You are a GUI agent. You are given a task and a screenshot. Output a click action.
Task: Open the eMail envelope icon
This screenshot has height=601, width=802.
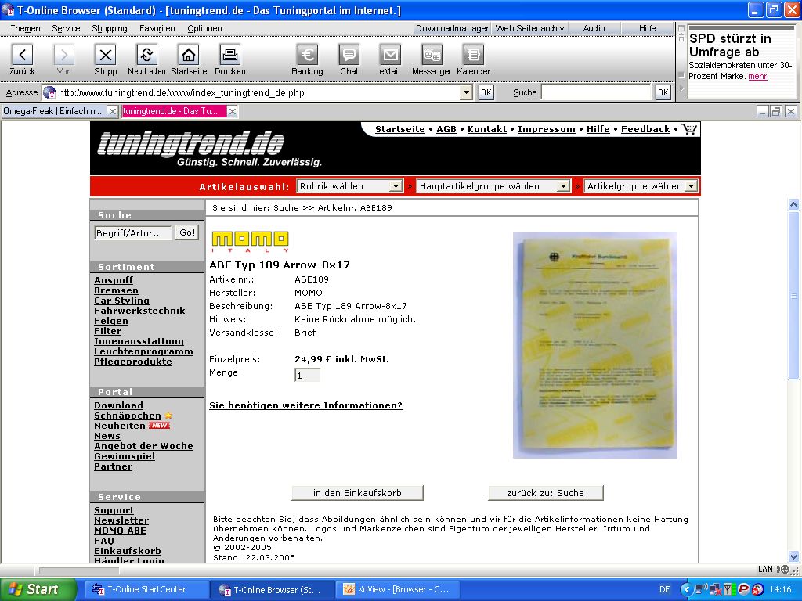(x=389, y=55)
